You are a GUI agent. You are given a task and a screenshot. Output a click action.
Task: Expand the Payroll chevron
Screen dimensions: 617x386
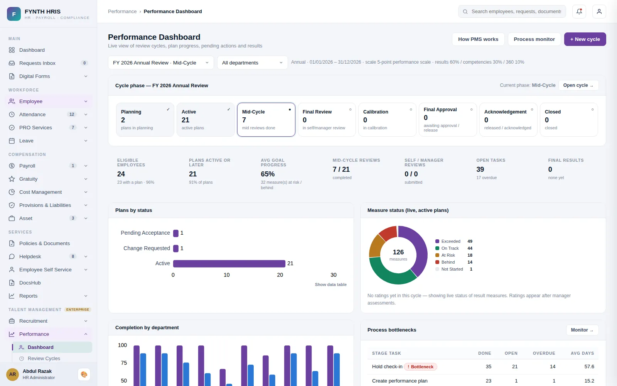[86, 166]
